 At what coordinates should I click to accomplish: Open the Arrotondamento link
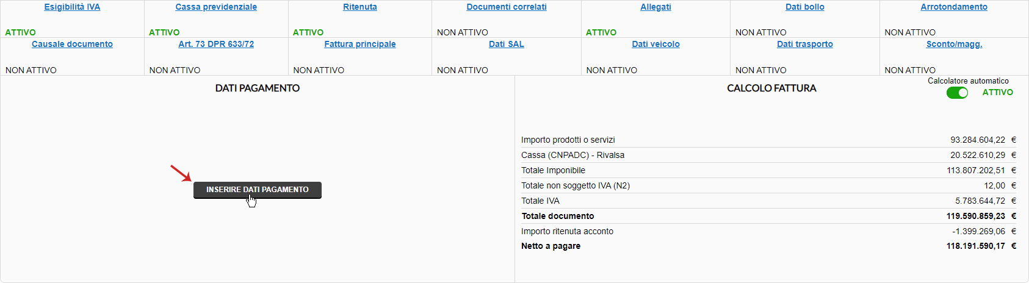pyautogui.click(x=954, y=7)
